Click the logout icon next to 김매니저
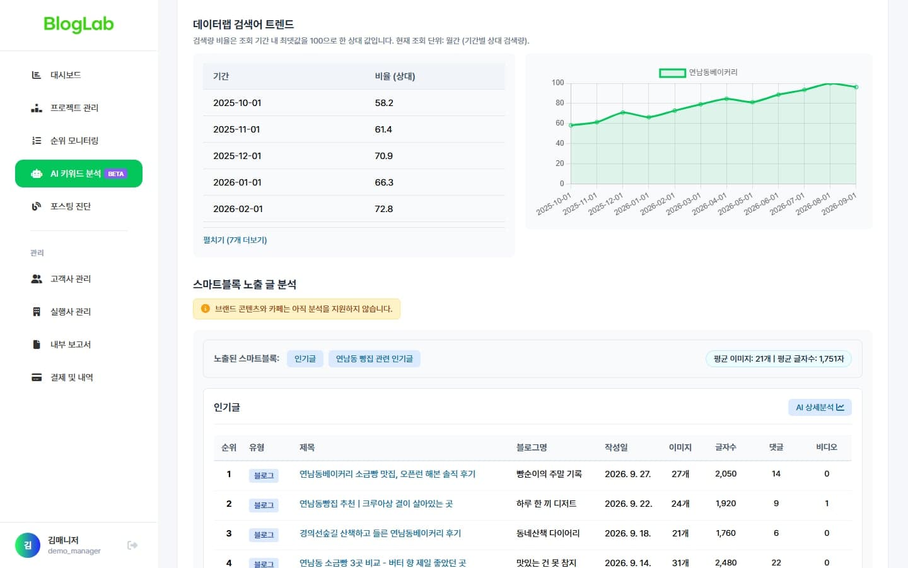 point(132,545)
